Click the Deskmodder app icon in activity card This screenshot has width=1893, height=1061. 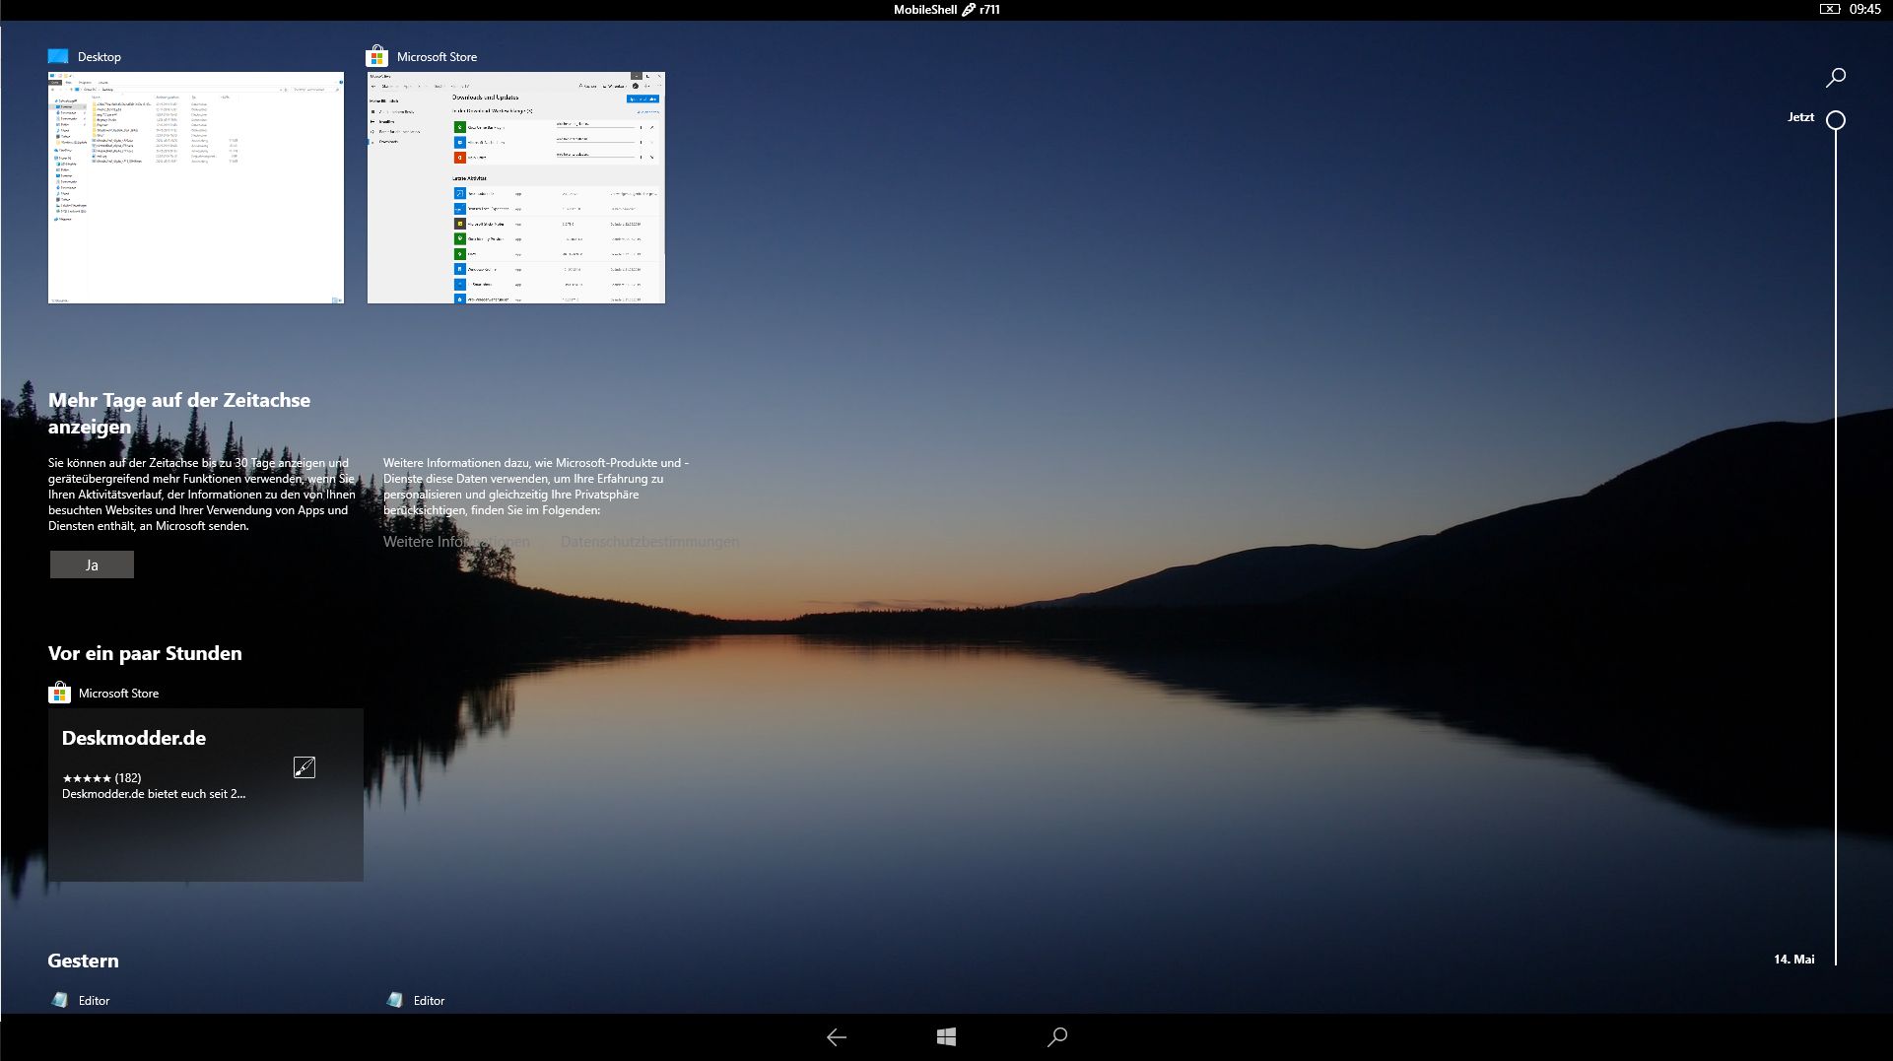[304, 767]
